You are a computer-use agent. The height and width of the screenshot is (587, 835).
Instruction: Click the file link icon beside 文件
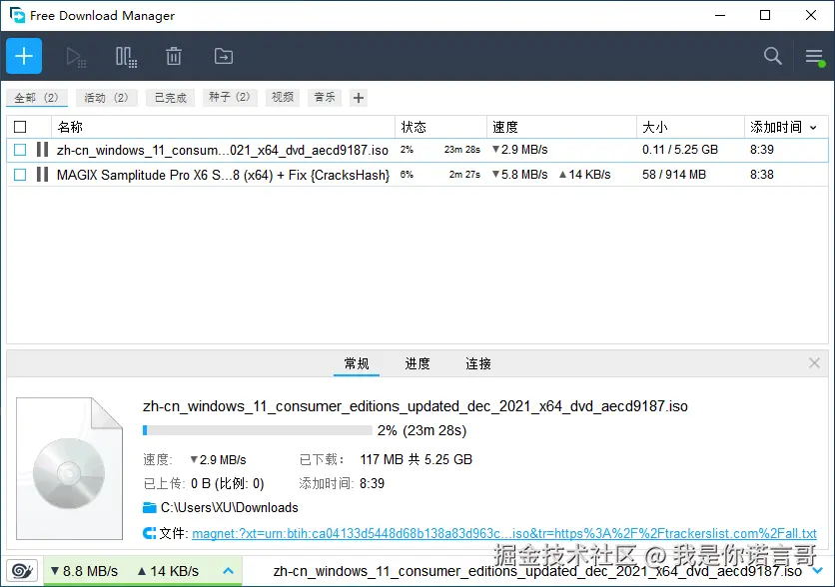coord(149,533)
